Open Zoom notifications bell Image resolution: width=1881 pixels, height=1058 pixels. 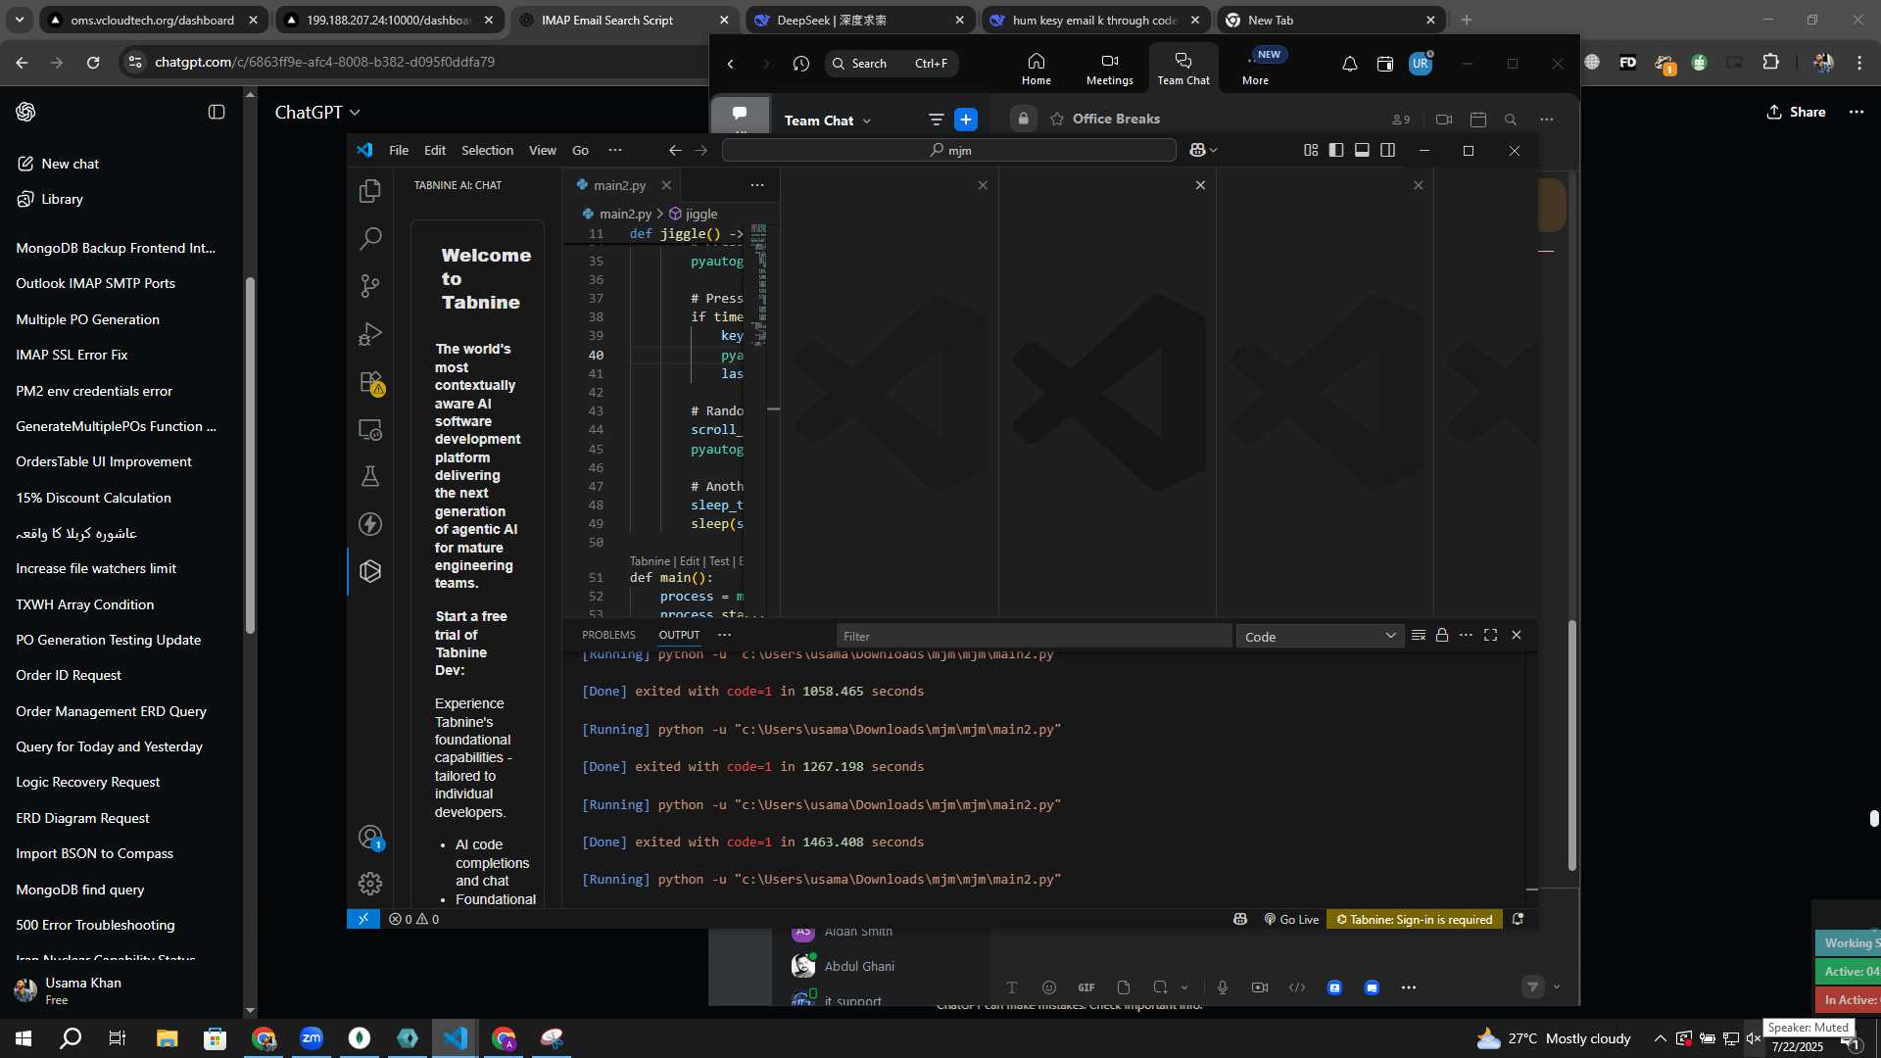pos(1349,64)
